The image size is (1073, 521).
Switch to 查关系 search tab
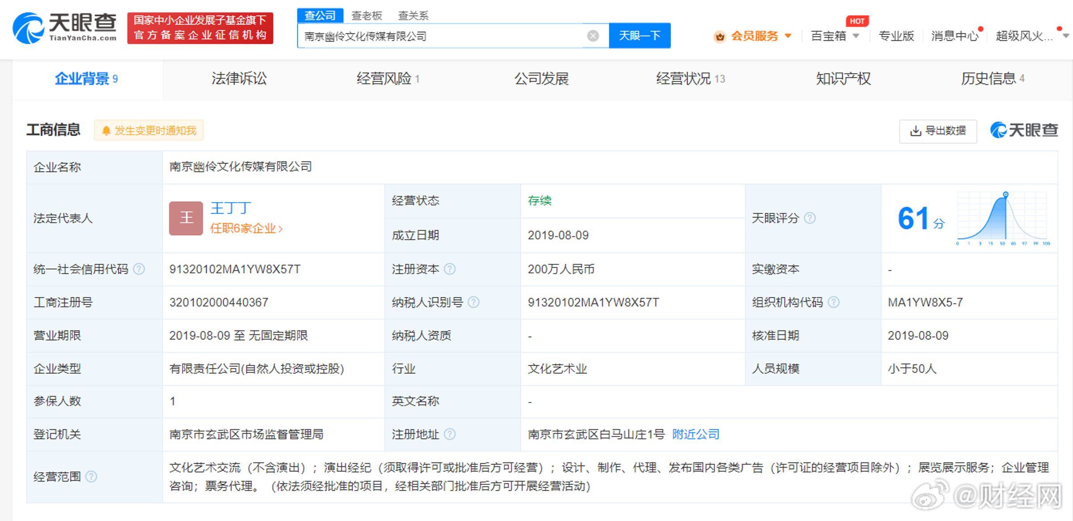(413, 16)
